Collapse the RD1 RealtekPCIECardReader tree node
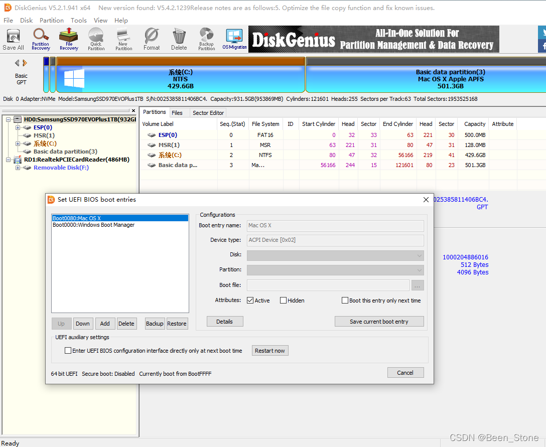The width and height of the screenshot is (546, 447). [x=9, y=160]
